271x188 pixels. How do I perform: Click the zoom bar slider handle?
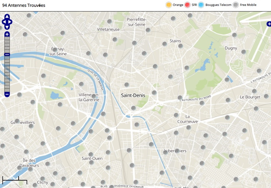coord(7,54)
